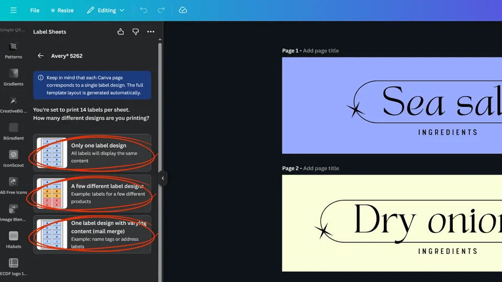502x282 pixels.
Task: Click the Label Sheets panel title
Action: coord(50,32)
